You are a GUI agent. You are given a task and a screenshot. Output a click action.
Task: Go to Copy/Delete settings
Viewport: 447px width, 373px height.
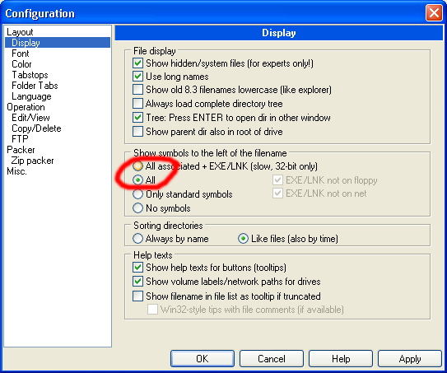[x=36, y=128]
